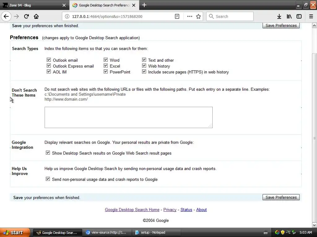This screenshot has height=237, width=317.
Task: Uncheck Include secure pages (HTTPS)
Action: [144, 71]
